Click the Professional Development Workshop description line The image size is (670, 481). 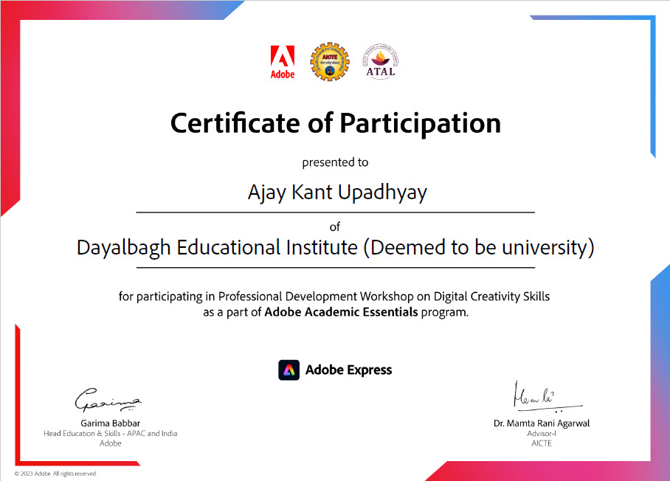(334, 297)
